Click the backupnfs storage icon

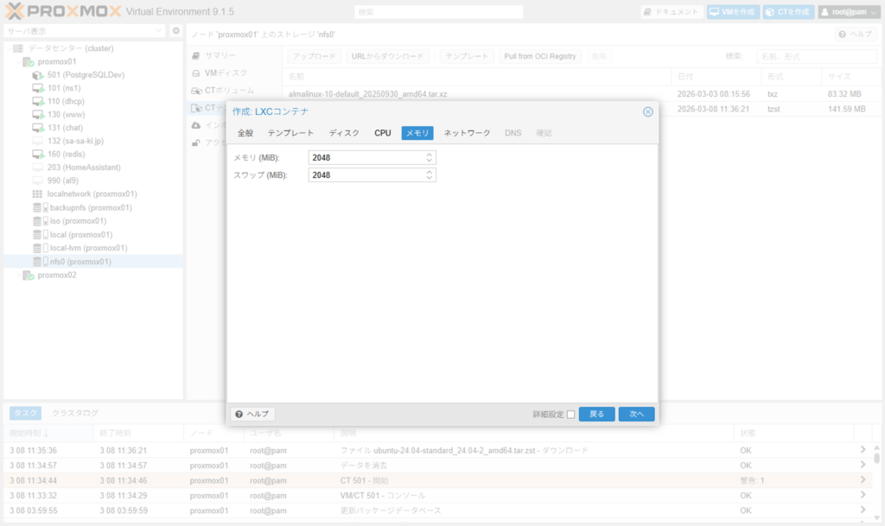click(39, 208)
